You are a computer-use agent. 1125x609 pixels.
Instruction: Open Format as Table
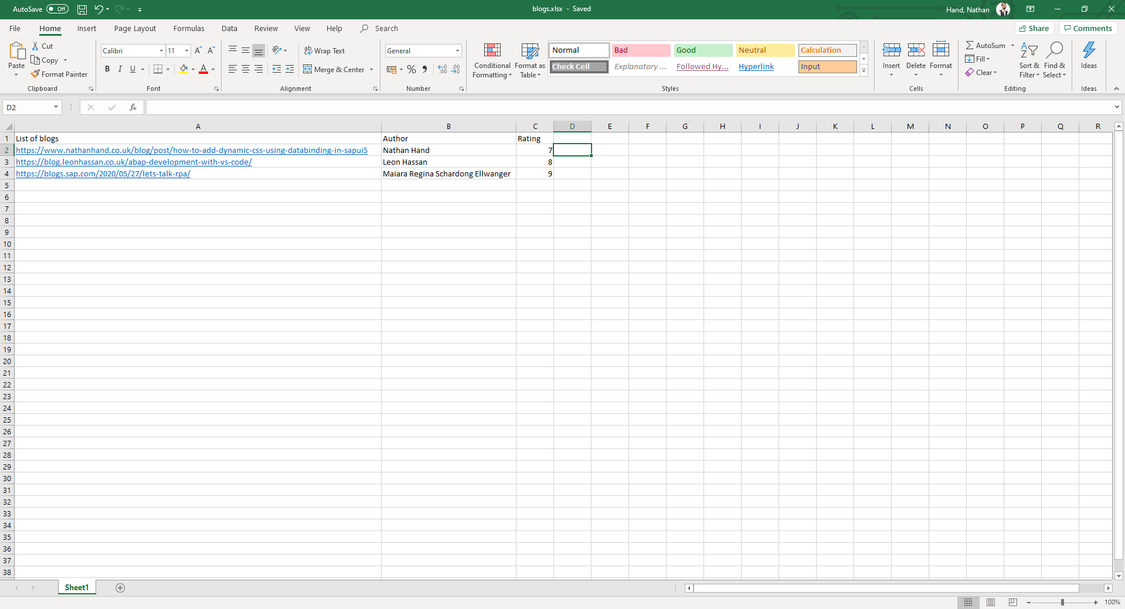pyautogui.click(x=530, y=60)
